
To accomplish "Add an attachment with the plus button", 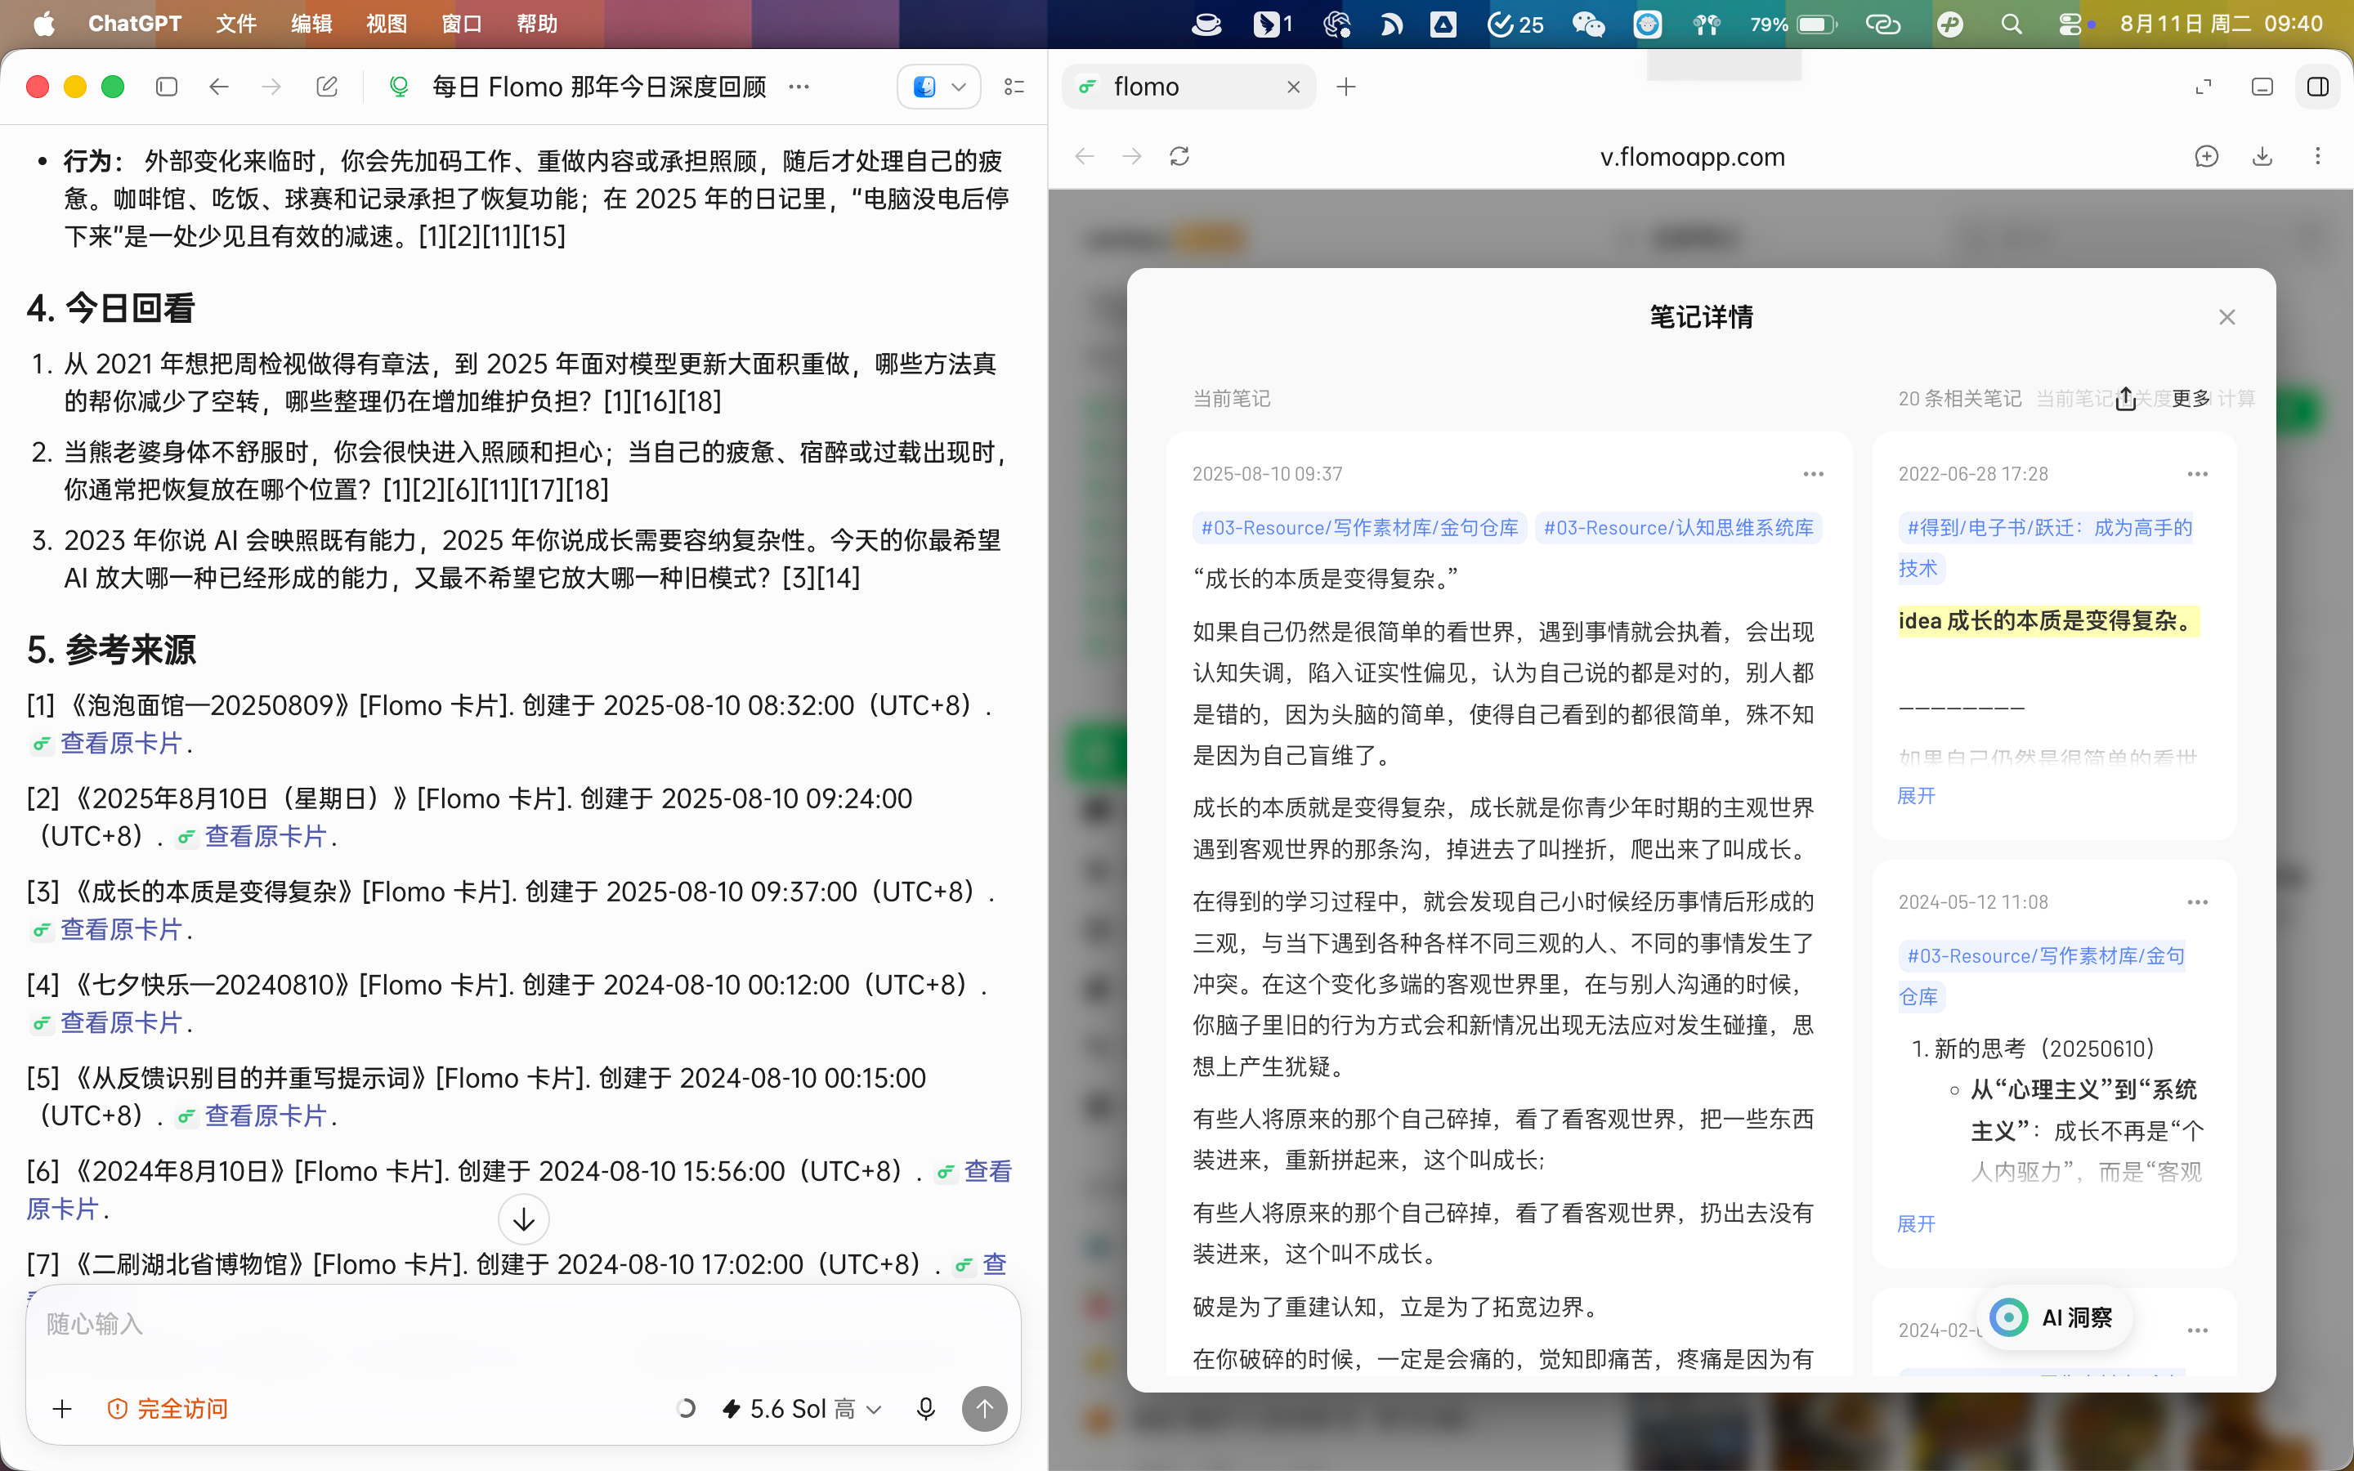I will [x=62, y=1408].
